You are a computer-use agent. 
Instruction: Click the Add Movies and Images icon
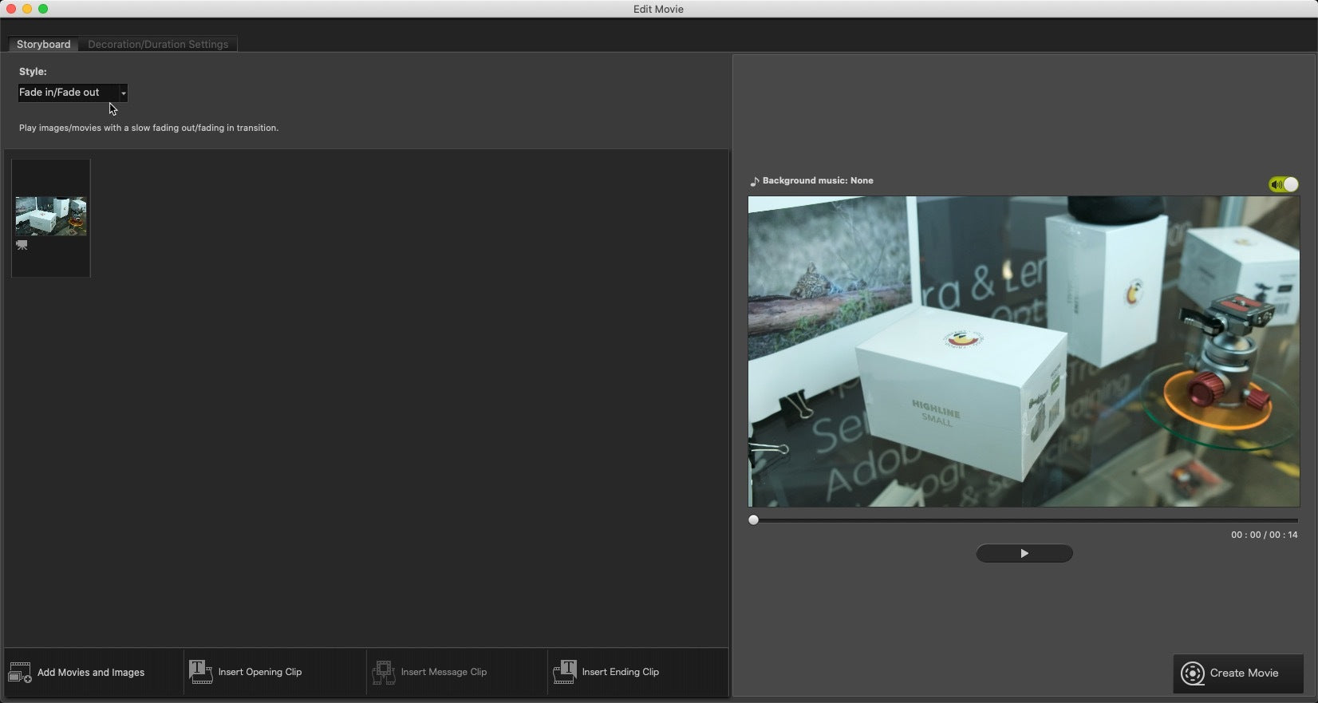click(20, 673)
